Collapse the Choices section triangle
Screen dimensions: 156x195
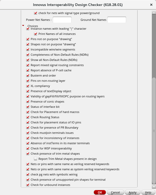23,26
